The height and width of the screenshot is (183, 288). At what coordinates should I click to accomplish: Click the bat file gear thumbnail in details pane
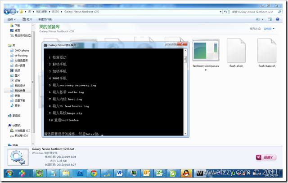pyautogui.click(x=18, y=157)
